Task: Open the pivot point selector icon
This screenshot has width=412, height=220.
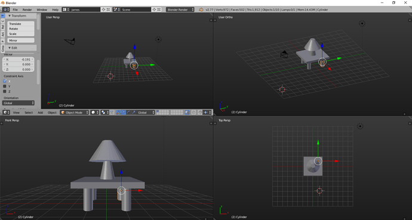Action: pyautogui.click(x=104, y=112)
